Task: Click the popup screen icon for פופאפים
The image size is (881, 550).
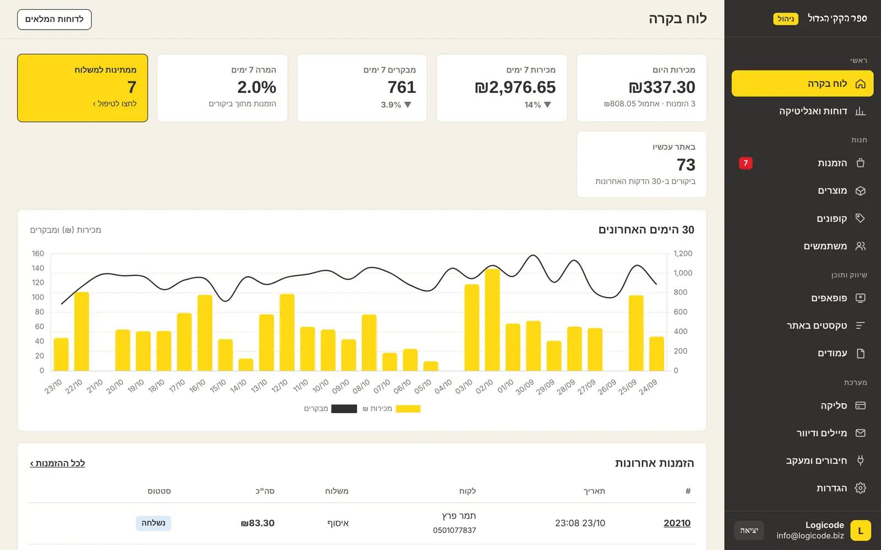Action: 861,298
